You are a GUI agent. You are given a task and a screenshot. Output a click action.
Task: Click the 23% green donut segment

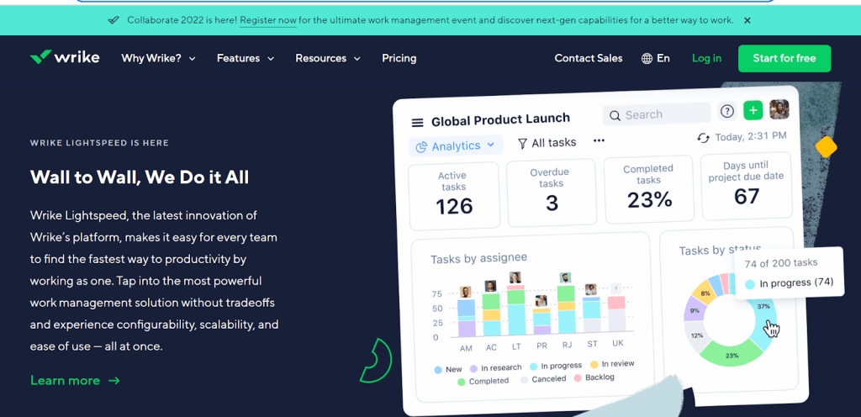(x=732, y=355)
